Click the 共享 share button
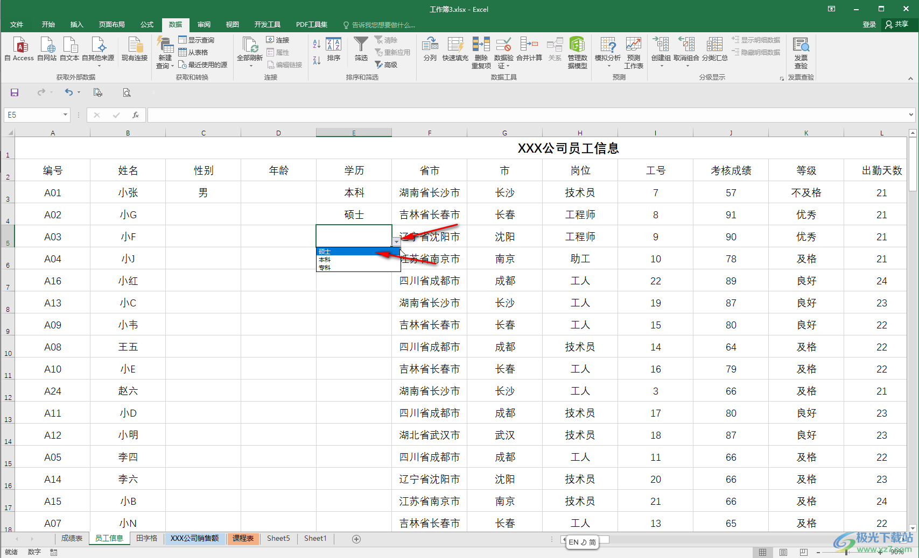This screenshot has height=558, width=919. tap(897, 25)
